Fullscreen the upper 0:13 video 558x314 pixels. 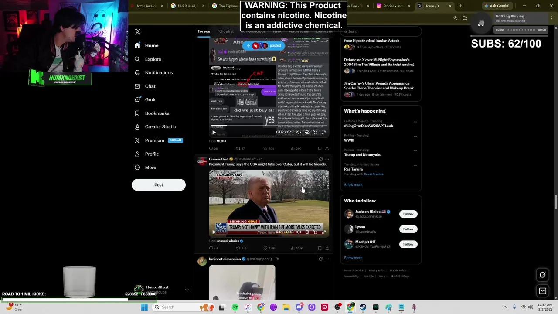tap(323, 132)
